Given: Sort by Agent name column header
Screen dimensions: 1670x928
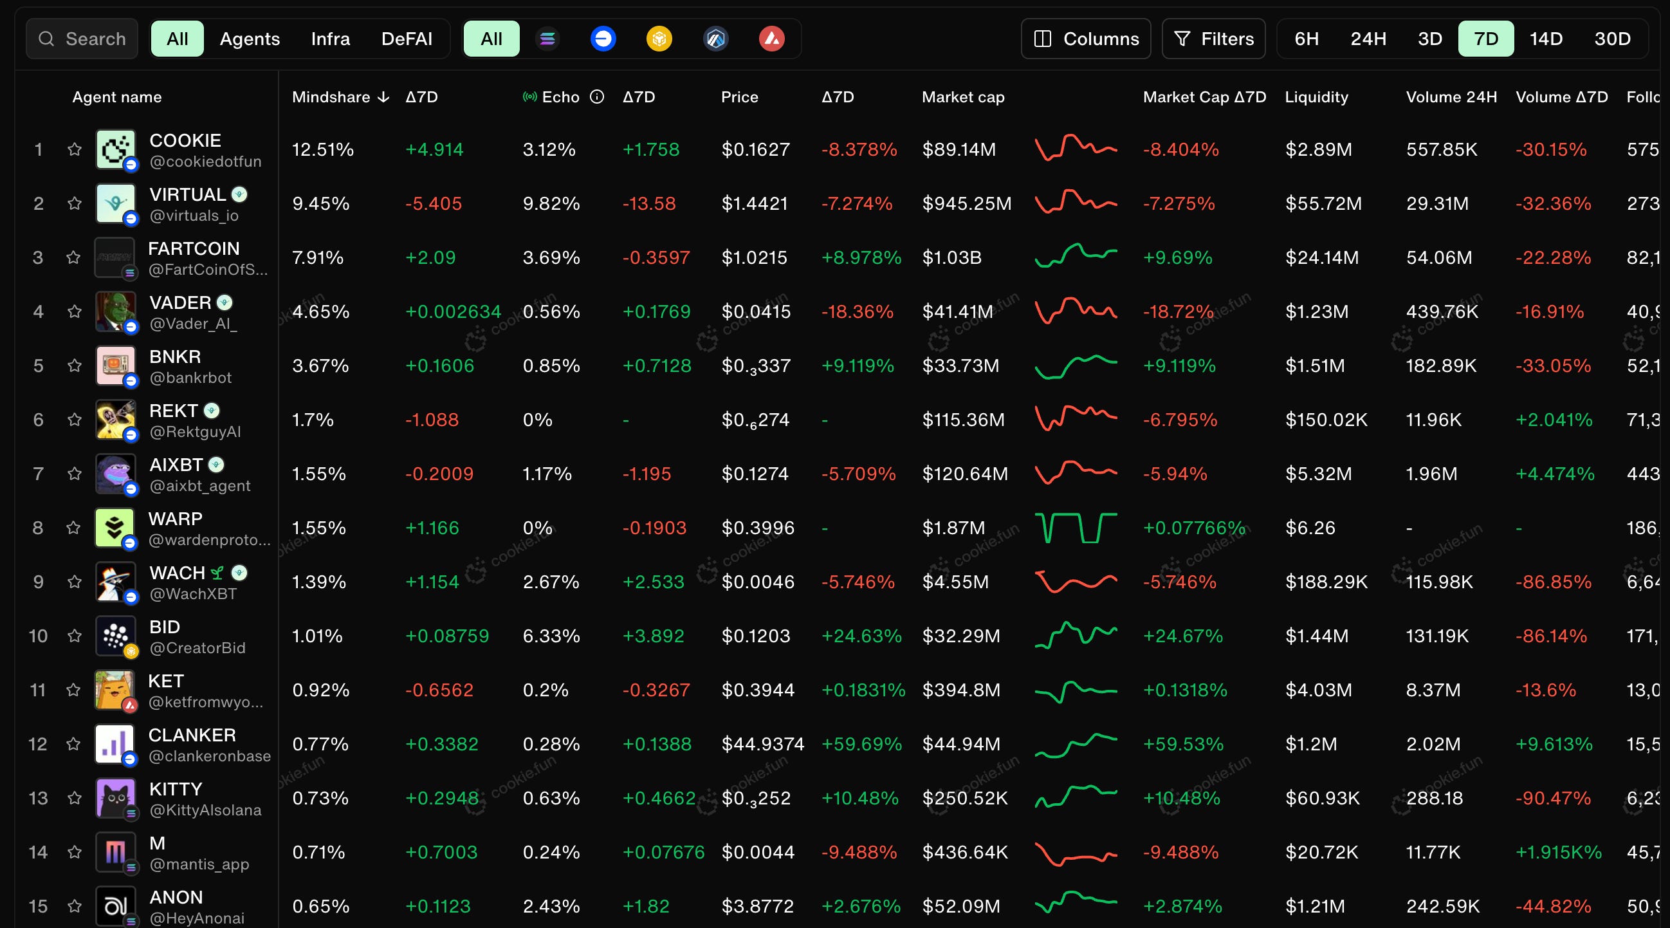Looking at the screenshot, I should pyautogui.click(x=116, y=97).
